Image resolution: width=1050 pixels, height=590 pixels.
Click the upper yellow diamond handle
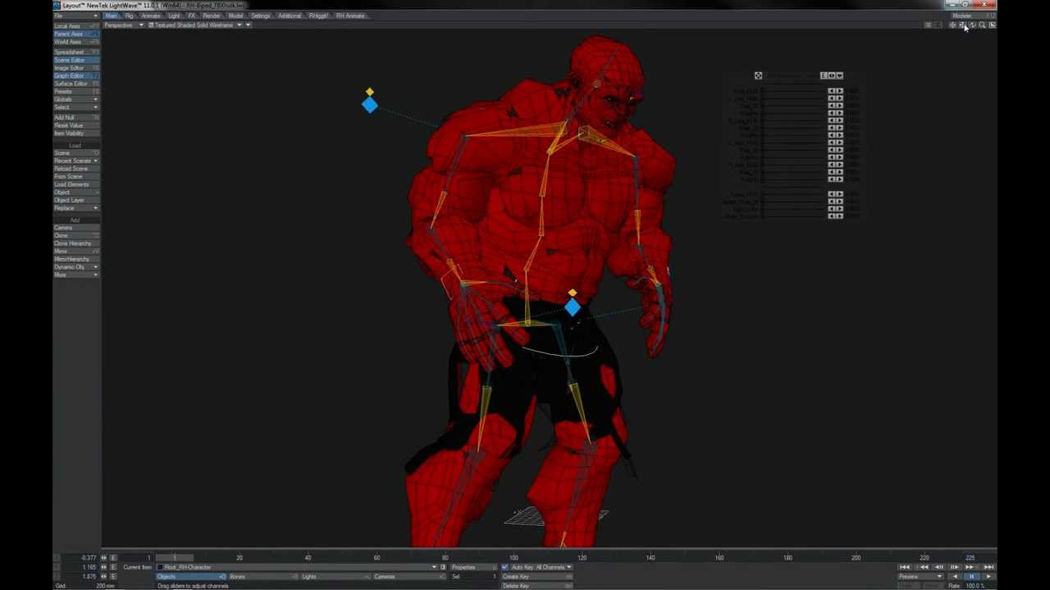370,92
